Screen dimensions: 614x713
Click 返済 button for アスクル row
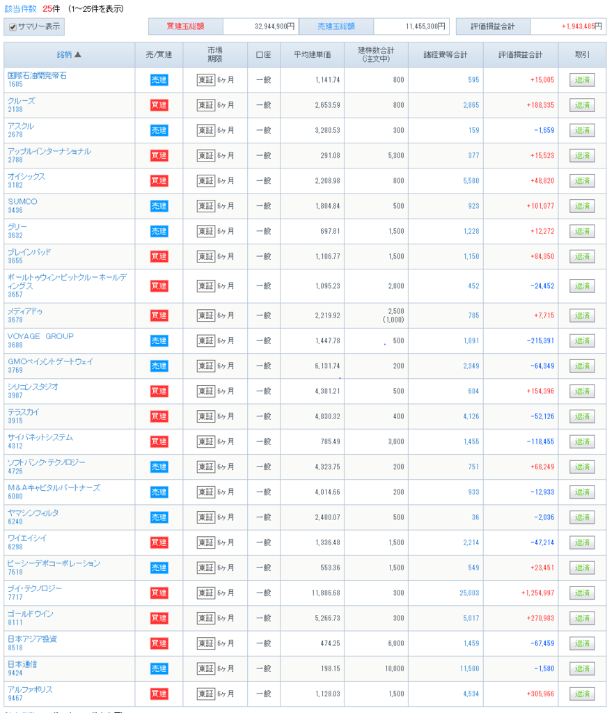pos(582,130)
